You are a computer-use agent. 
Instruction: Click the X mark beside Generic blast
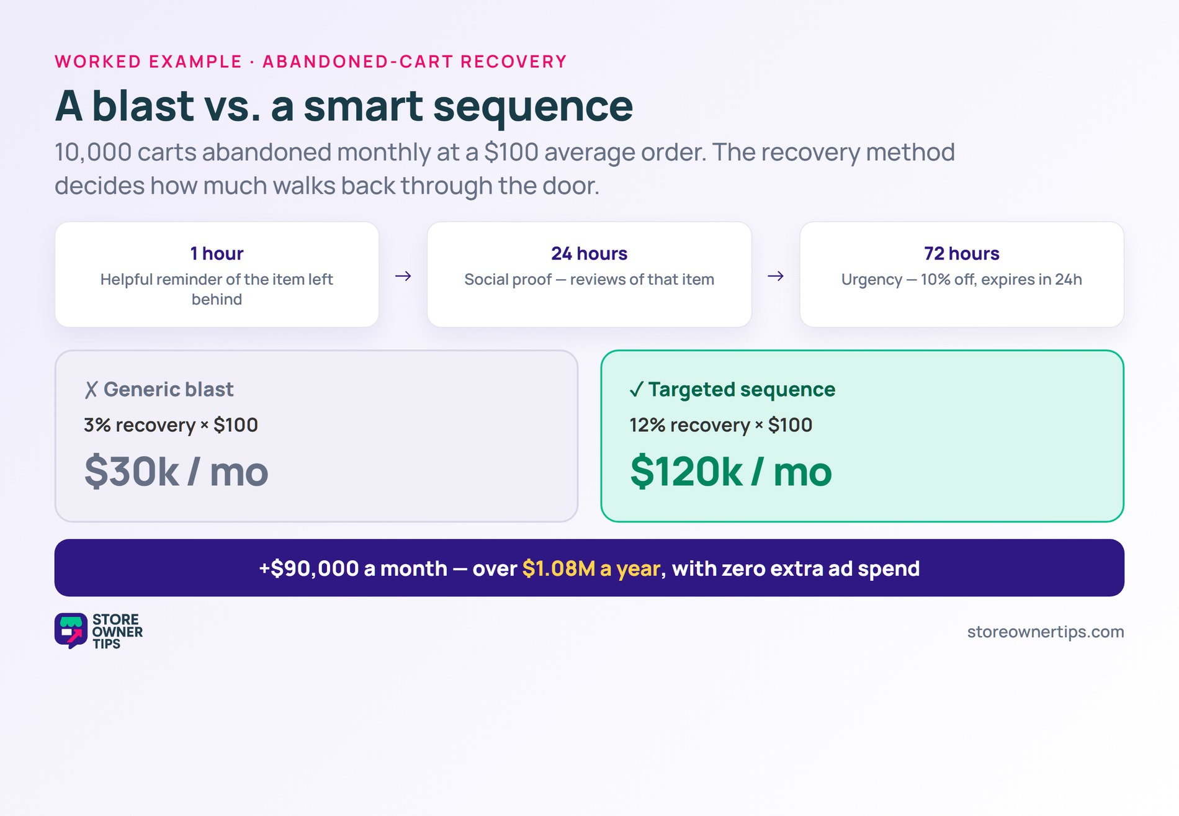coord(91,390)
